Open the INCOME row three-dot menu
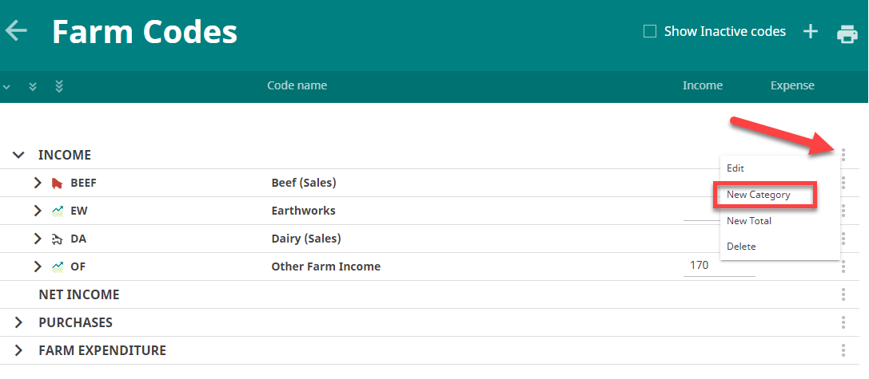Screen dimensions: 869x379 point(843,155)
